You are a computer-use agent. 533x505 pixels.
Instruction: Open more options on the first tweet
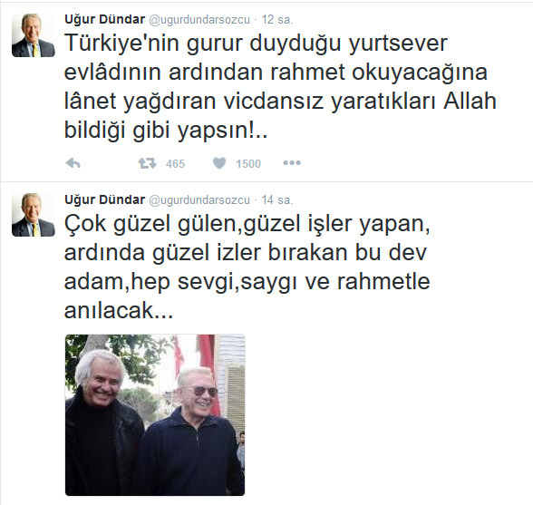292,163
